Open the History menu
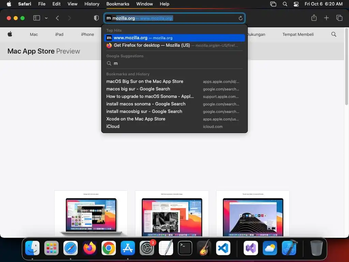The height and width of the screenshot is (262, 349). 92,4
